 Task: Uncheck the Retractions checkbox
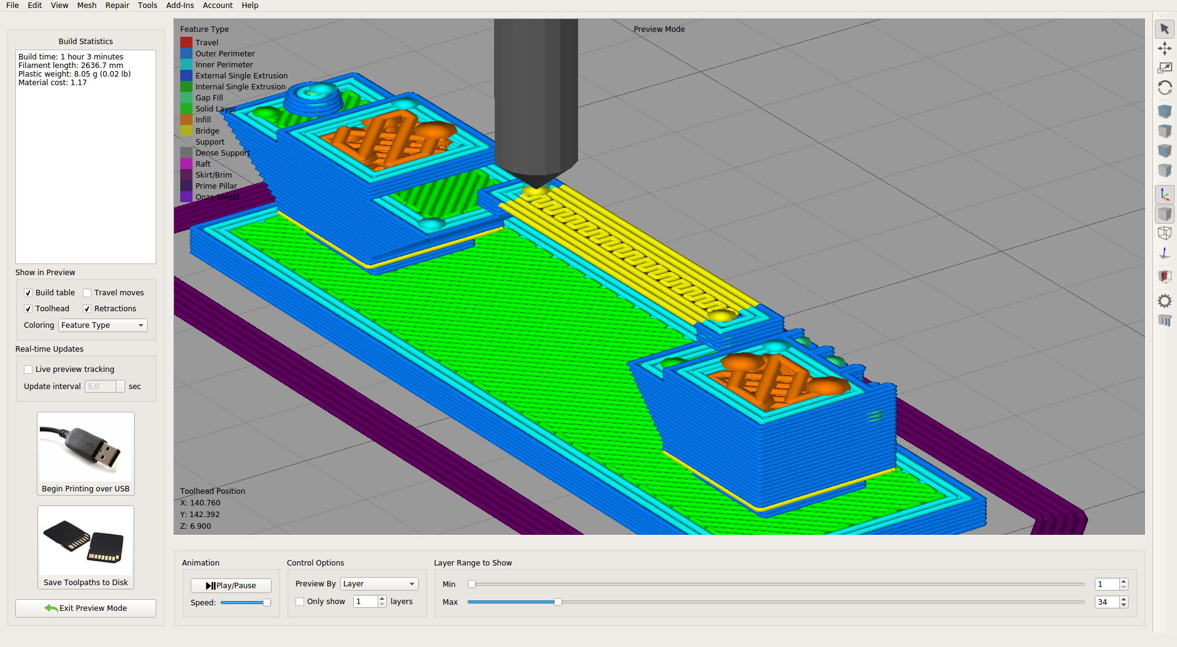tap(87, 309)
